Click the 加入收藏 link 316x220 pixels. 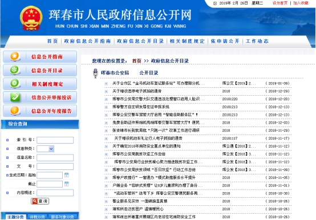(x=301, y=3)
